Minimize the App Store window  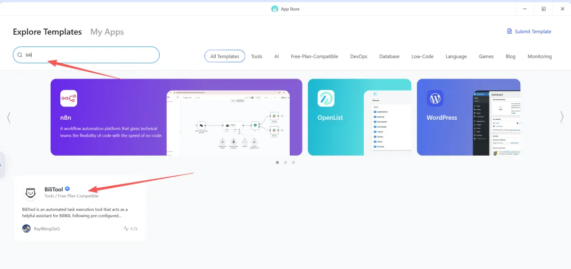coord(525,9)
